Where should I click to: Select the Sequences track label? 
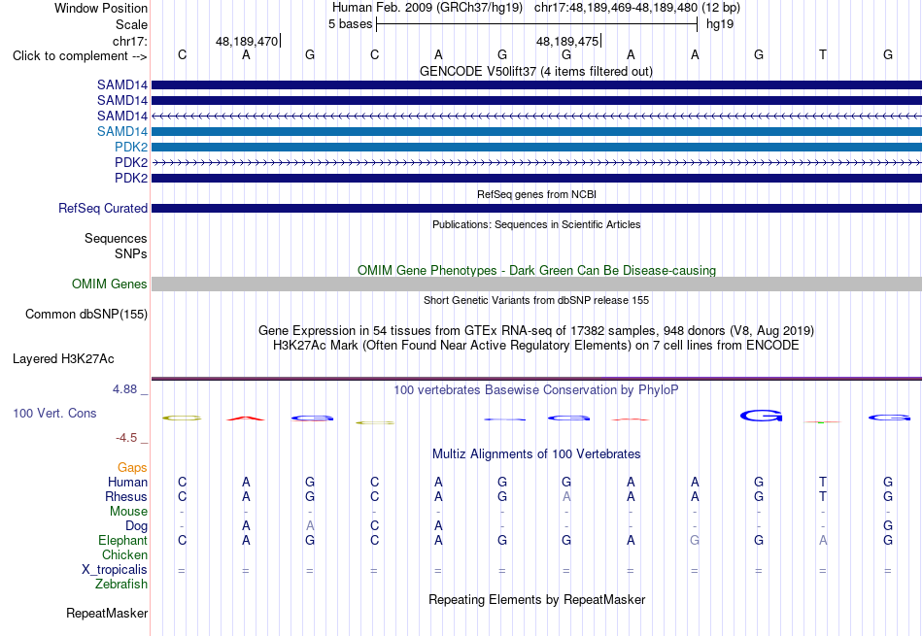(x=116, y=238)
